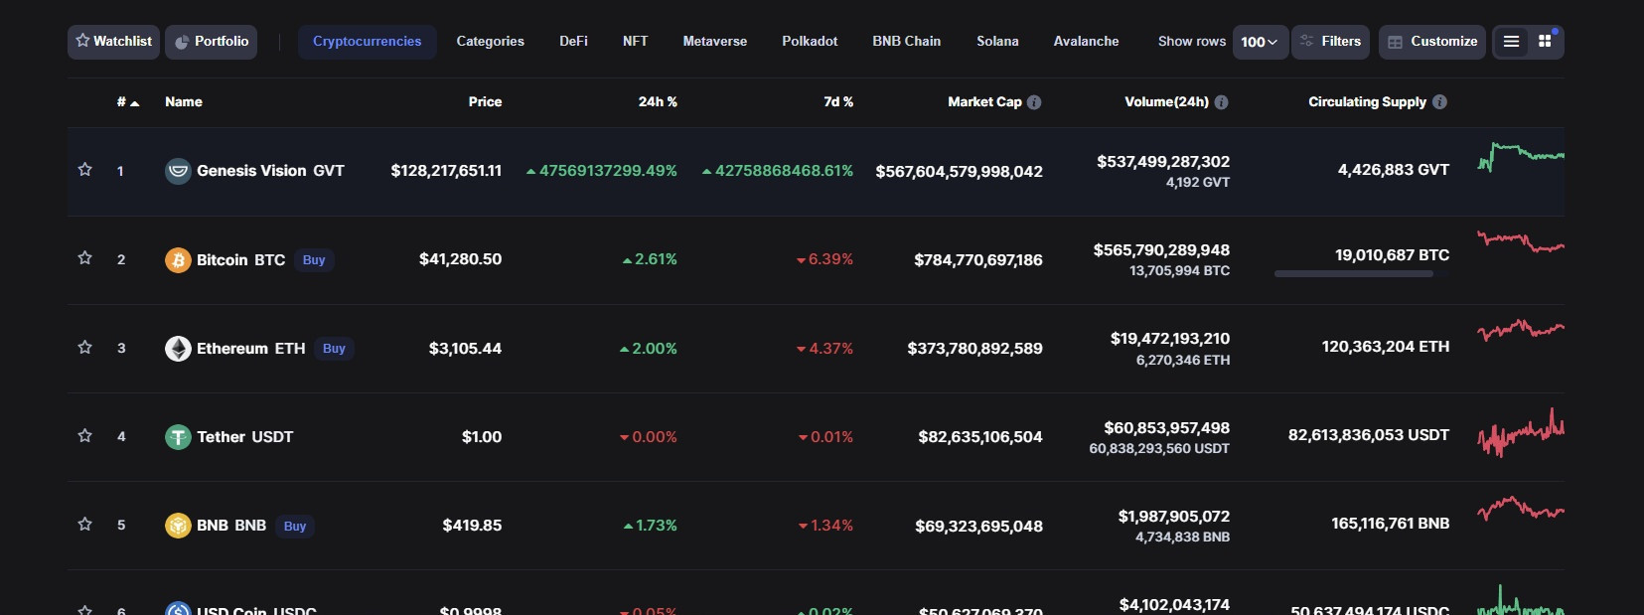
Task: Click the BNB coin logo icon
Action: tap(178, 526)
